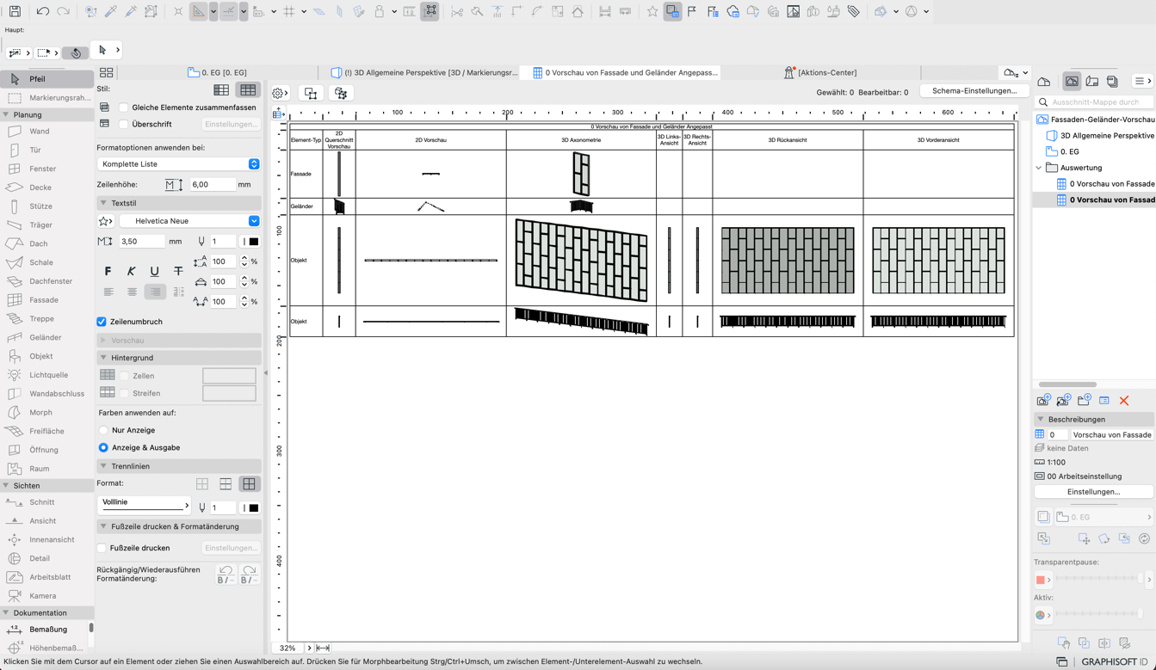
Task: Collapse the Beschreibungen section
Action: coord(1041,420)
